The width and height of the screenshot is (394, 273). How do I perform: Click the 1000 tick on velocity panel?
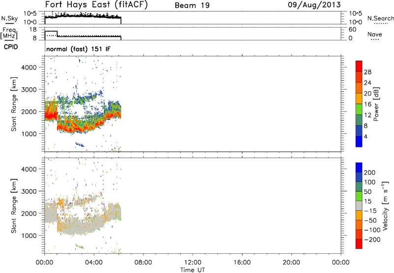coord(29,236)
